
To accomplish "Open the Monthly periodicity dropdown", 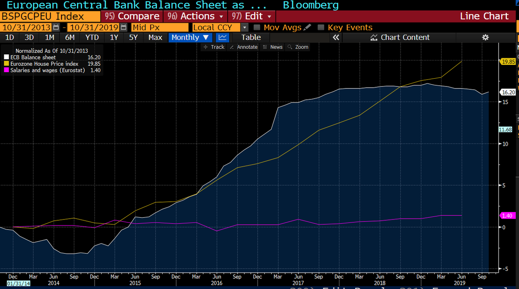I will click(190, 38).
